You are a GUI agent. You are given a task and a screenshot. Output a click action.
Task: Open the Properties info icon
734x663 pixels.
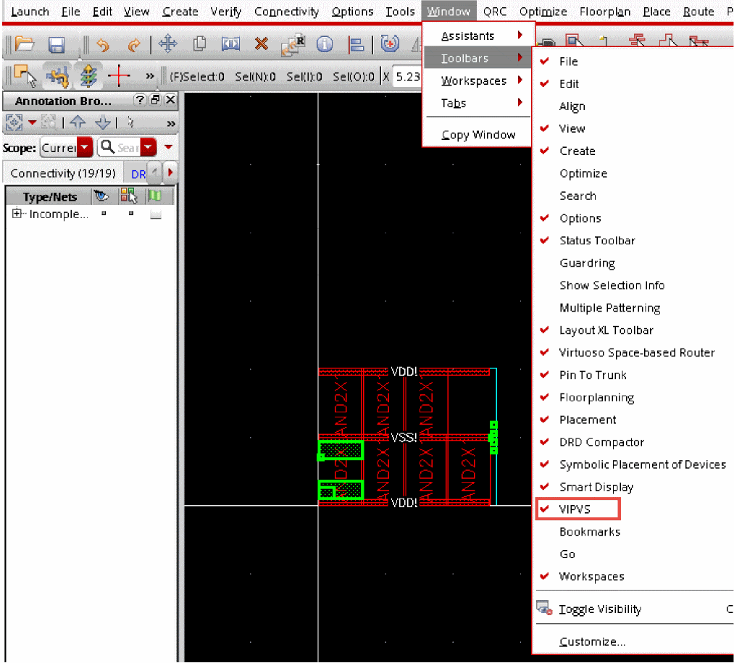tap(324, 45)
